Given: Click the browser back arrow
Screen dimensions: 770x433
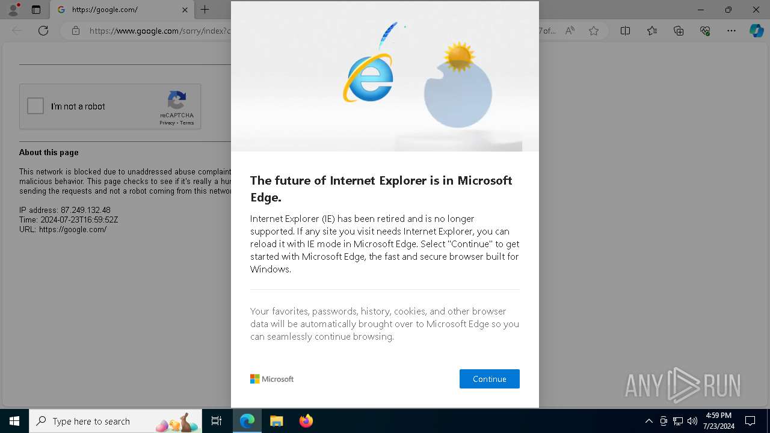Looking at the screenshot, I should pyautogui.click(x=17, y=31).
